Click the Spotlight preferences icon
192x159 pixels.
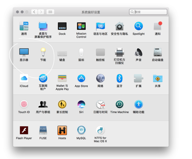[x=138, y=26]
